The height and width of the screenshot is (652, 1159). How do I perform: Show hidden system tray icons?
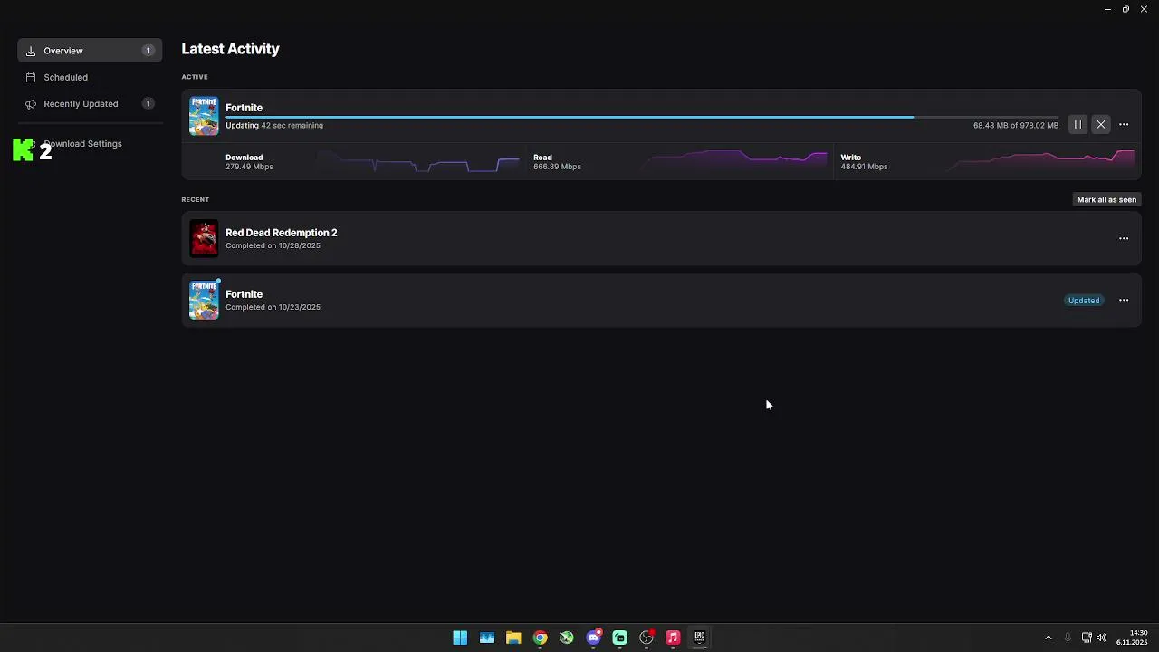(1049, 638)
